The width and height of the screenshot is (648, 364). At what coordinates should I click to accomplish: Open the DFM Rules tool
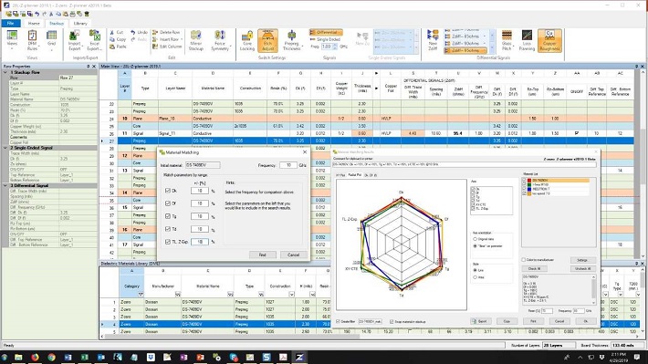pos(32,40)
